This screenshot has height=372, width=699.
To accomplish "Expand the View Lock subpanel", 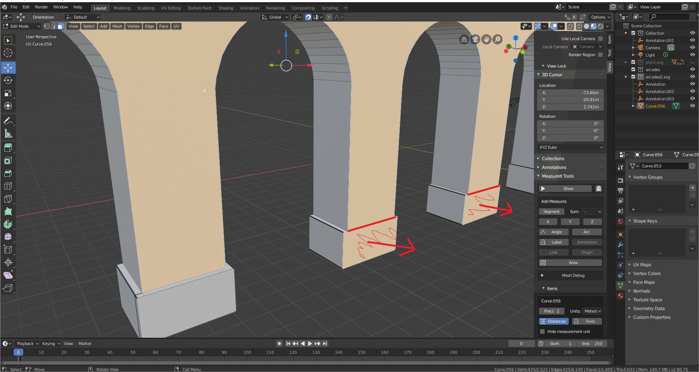I will click(556, 66).
